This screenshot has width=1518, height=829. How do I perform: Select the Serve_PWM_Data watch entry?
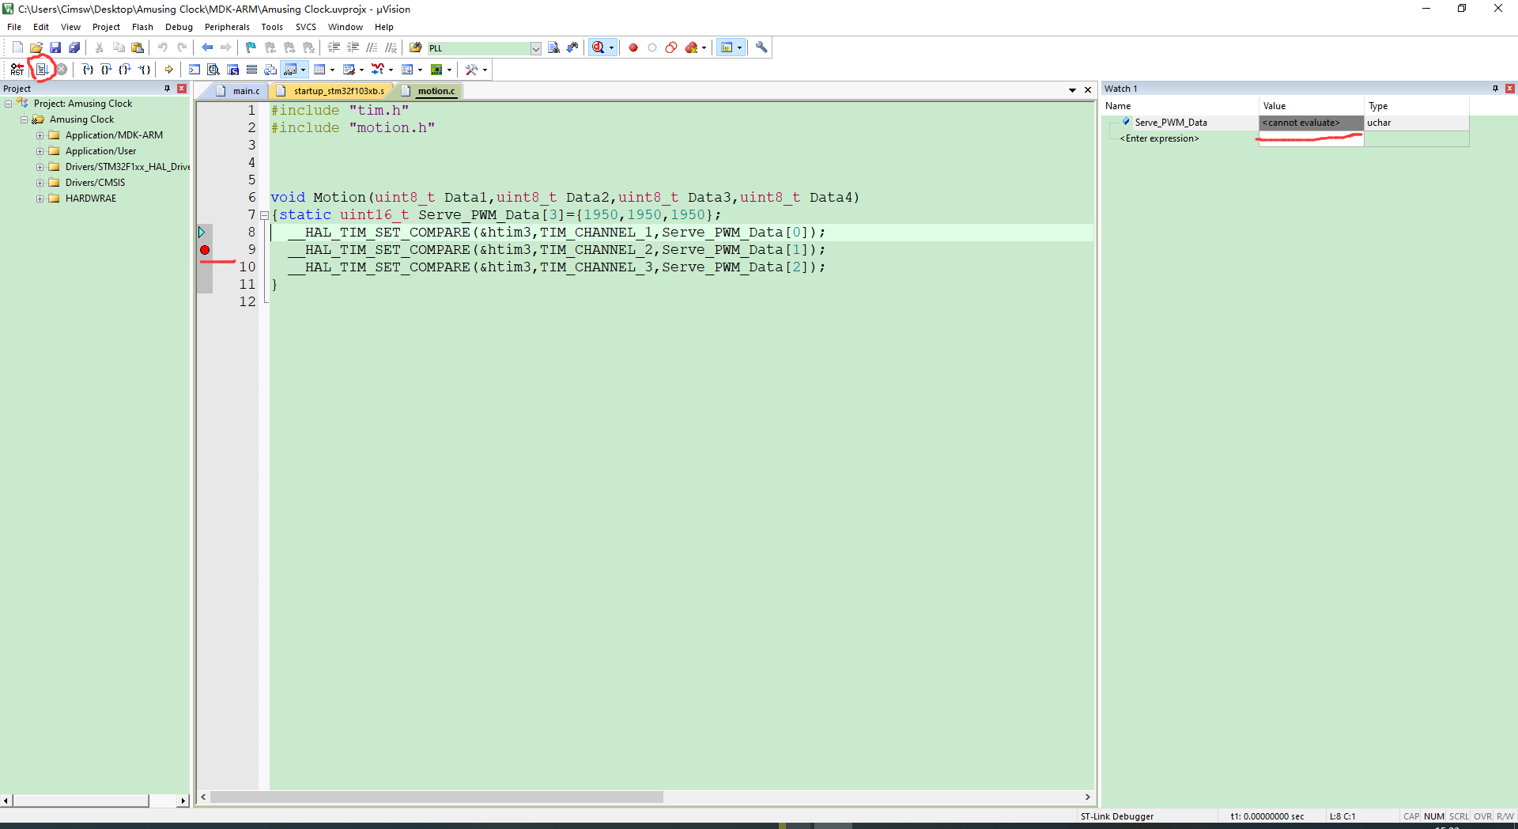1171,123
